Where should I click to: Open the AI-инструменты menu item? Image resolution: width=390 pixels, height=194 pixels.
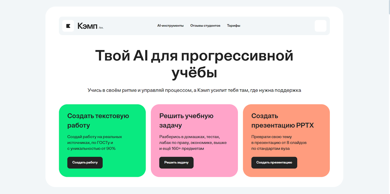click(x=170, y=26)
